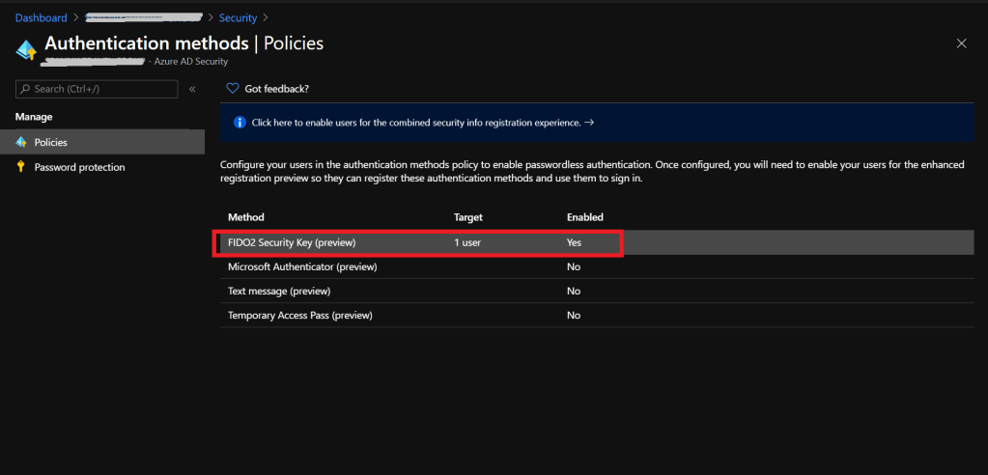Image resolution: width=988 pixels, height=475 pixels.
Task: Click the arrow at the end of the banner
Action: tap(589, 123)
